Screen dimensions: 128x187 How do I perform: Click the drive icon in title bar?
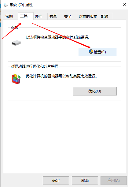point(6,5)
